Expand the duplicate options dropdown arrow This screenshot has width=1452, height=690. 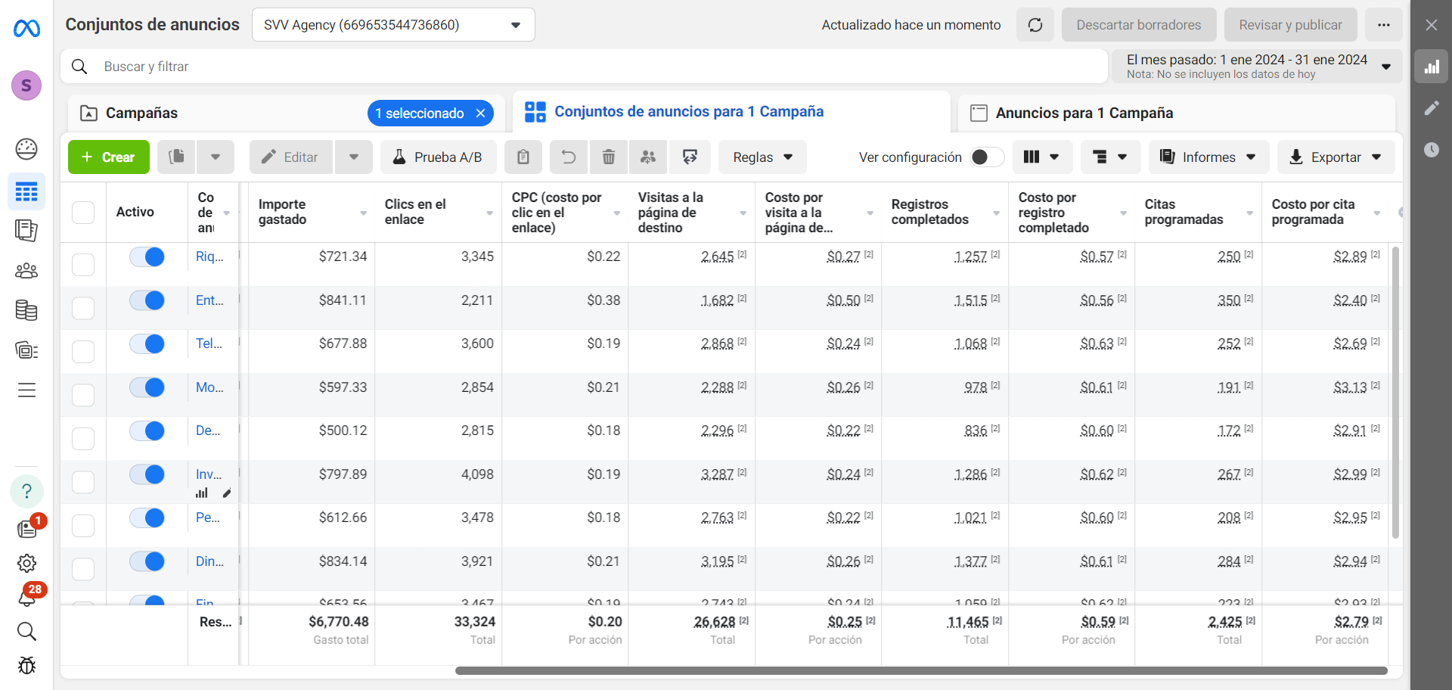tap(216, 157)
